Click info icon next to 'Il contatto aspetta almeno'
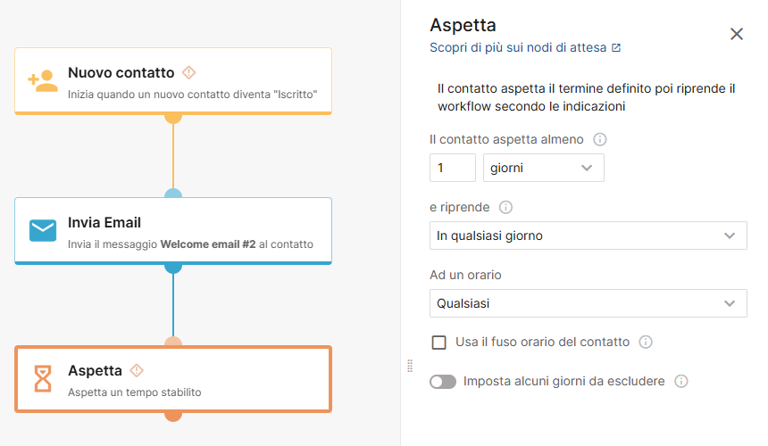 pos(600,139)
